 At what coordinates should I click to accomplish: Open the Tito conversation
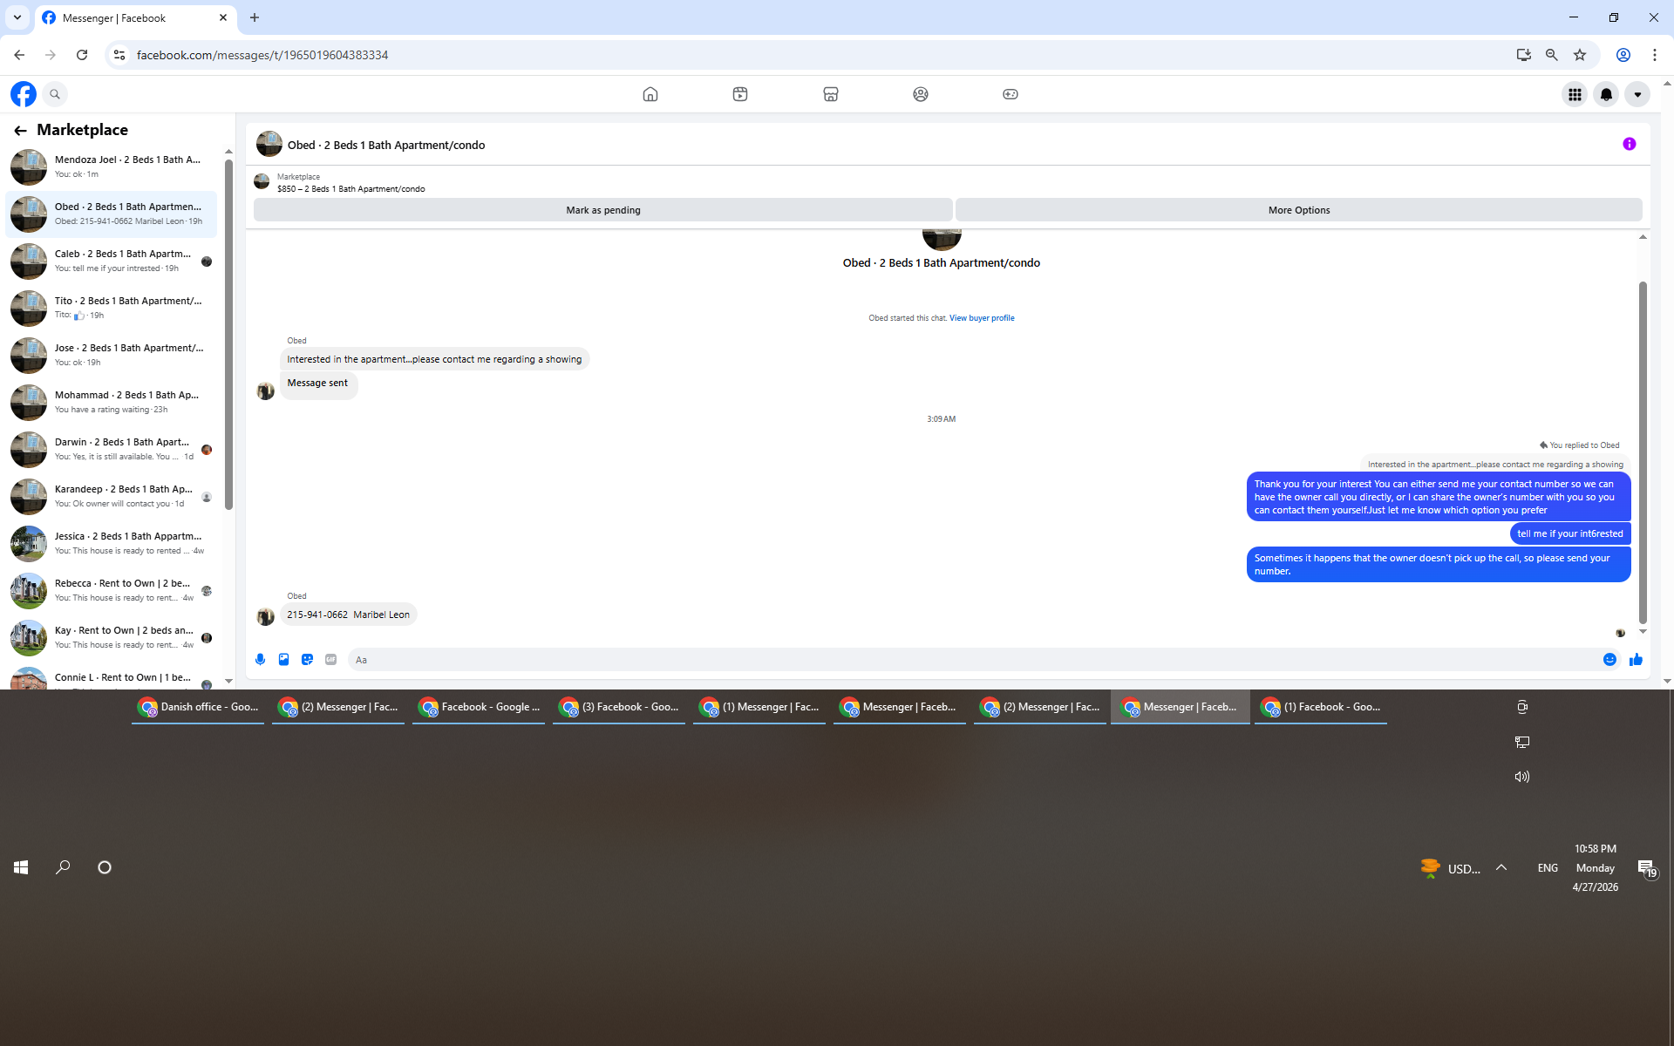pos(112,308)
